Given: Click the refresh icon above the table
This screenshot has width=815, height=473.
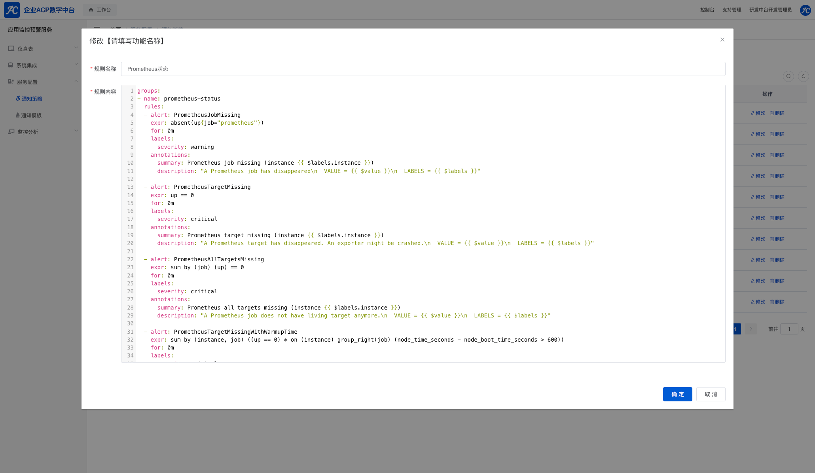Looking at the screenshot, I should tap(803, 76).
